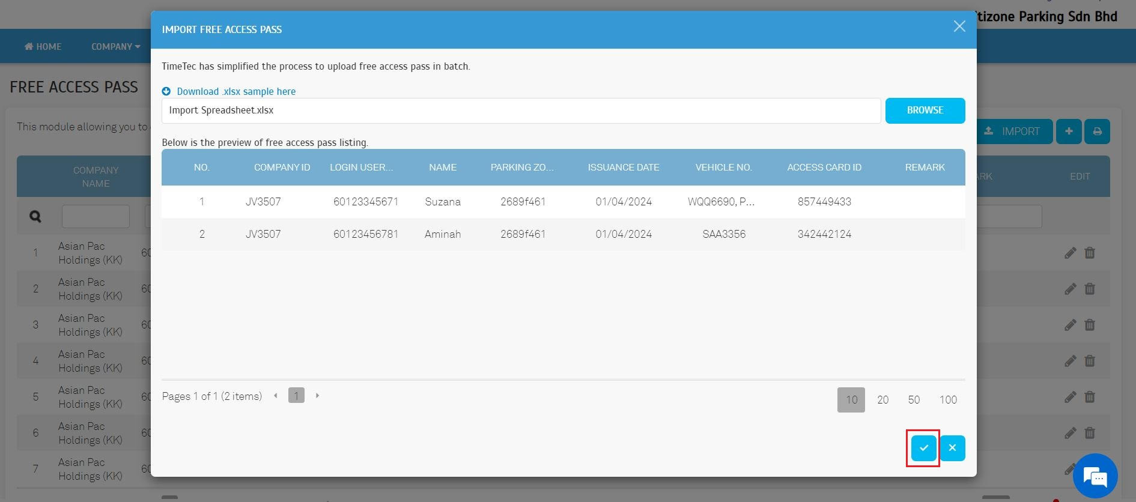Close the Import Free Access Pass dialog
This screenshot has height=502, width=1136.
(959, 26)
